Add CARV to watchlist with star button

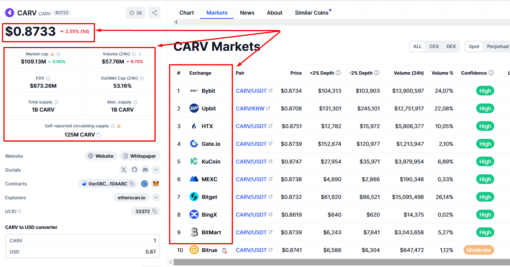coord(136,13)
